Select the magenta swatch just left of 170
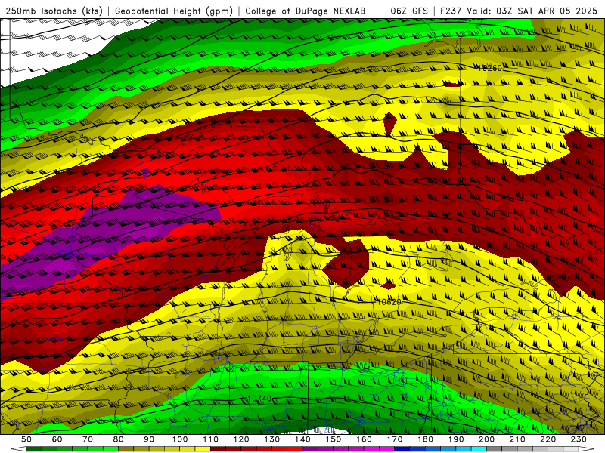Viewport: 605px width, 453px height. pyautogui.click(x=386, y=449)
